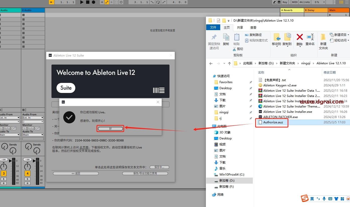Toggle Key Map Mode switch
Screen dimensions: 350x207
[285, 2]
